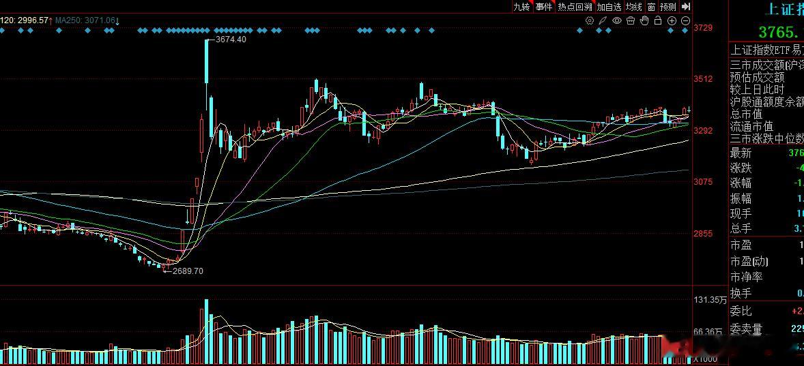Open the 窗 window option

tap(651, 7)
